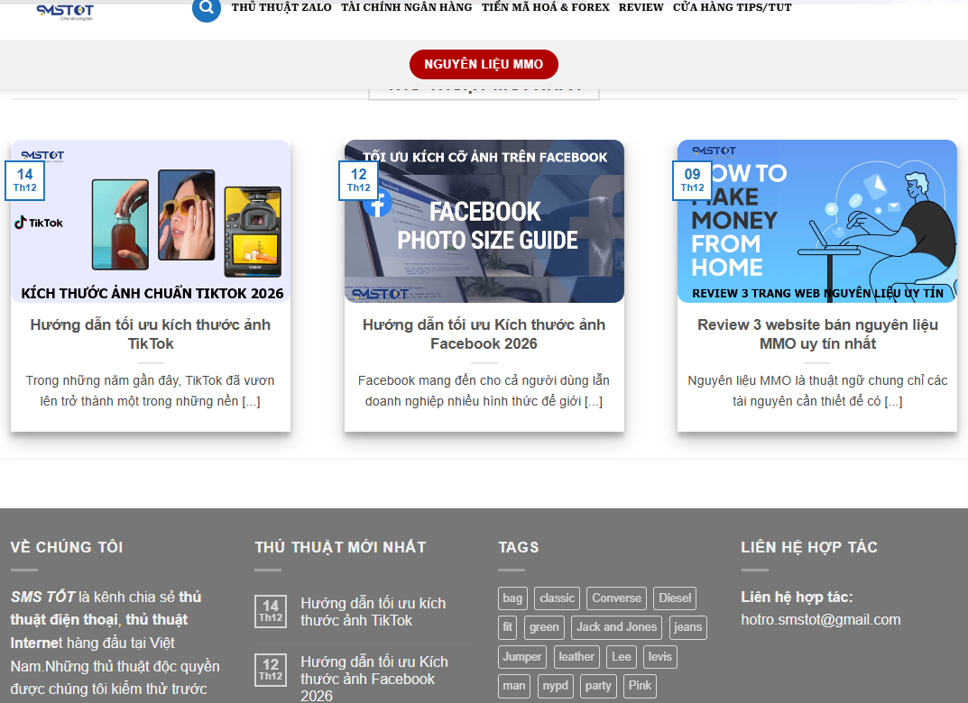Click the 14 Th12 date badge on TikTok card
968x703 pixels.
click(24, 180)
